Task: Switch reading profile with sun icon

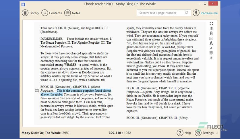Action: pyautogui.click(x=211, y=58)
